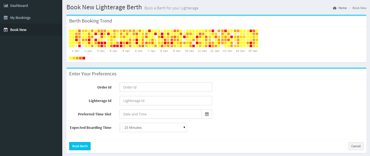Follow the Home breadcrumb link

[x=342, y=8]
